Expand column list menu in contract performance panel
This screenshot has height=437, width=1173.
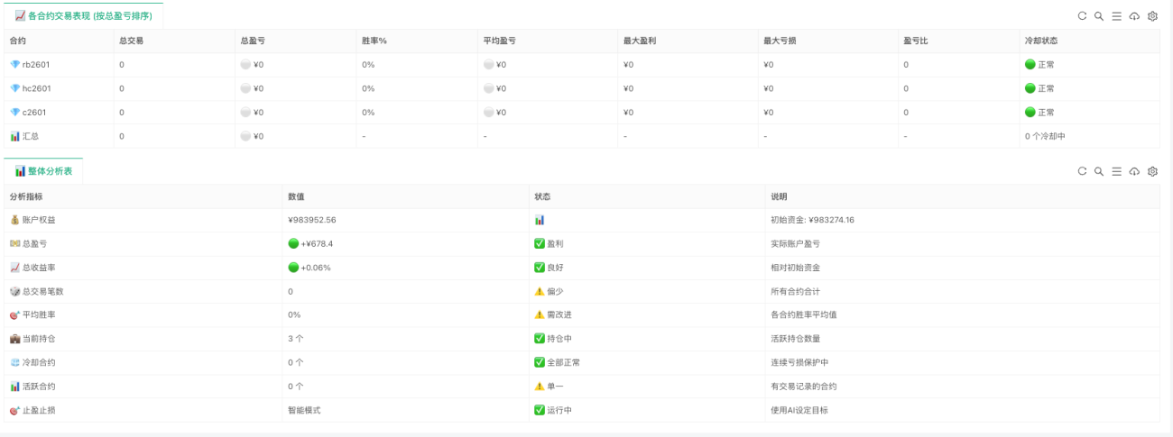pyautogui.click(x=1116, y=16)
